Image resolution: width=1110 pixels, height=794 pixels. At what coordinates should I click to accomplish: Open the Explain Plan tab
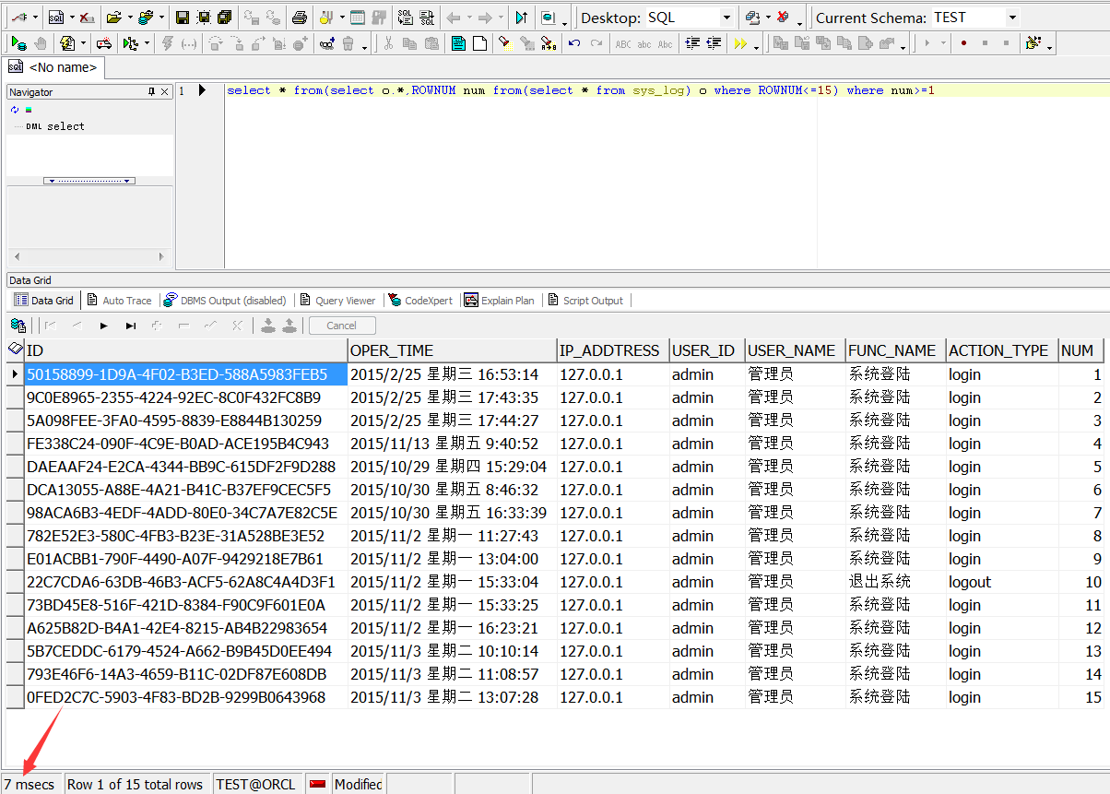coord(499,301)
